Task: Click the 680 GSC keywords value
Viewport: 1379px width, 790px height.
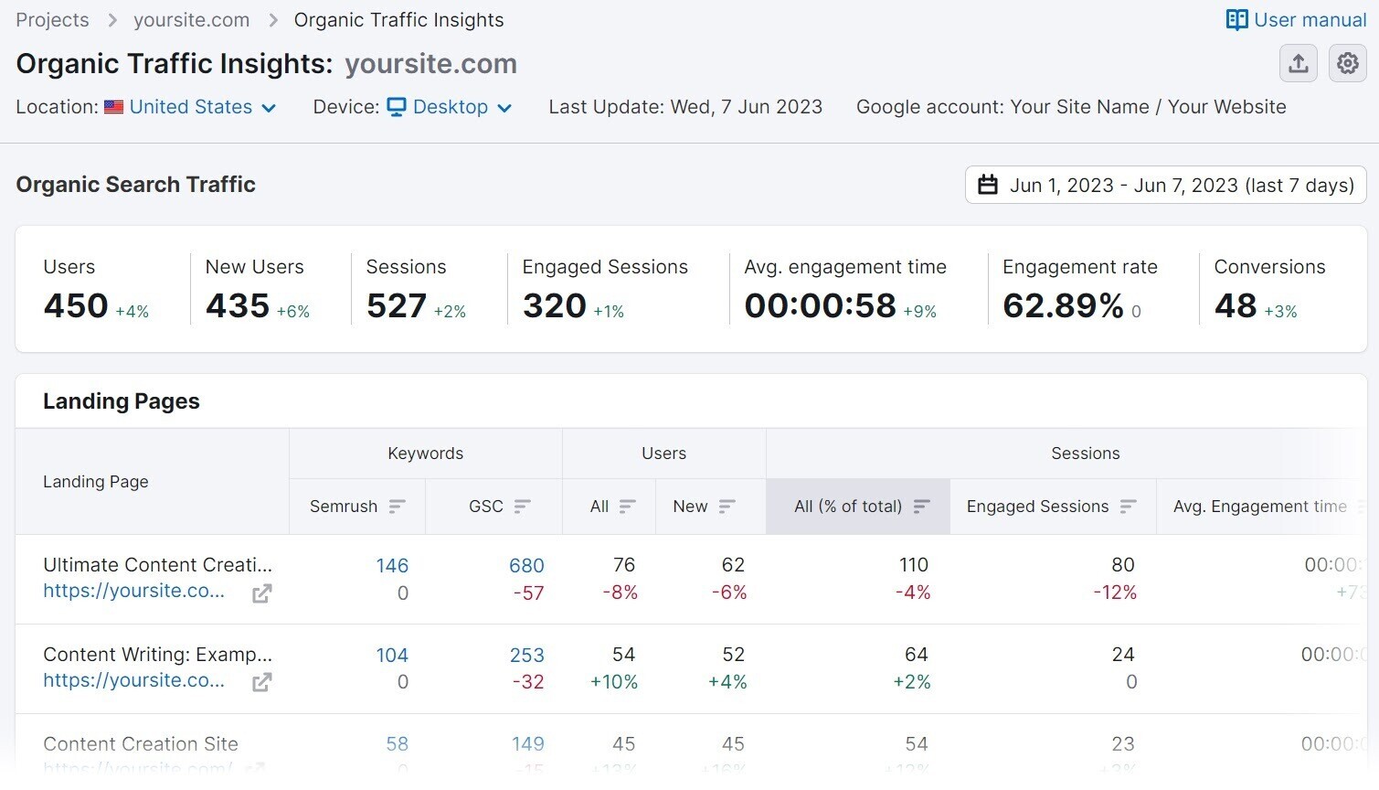Action: coord(526,566)
